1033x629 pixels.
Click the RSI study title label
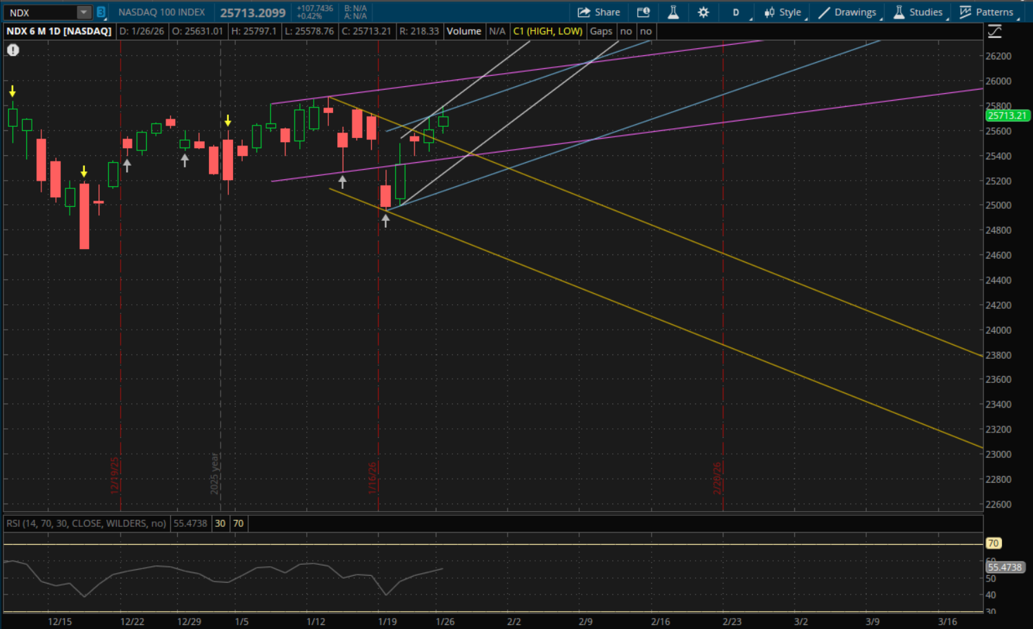[86, 523]
